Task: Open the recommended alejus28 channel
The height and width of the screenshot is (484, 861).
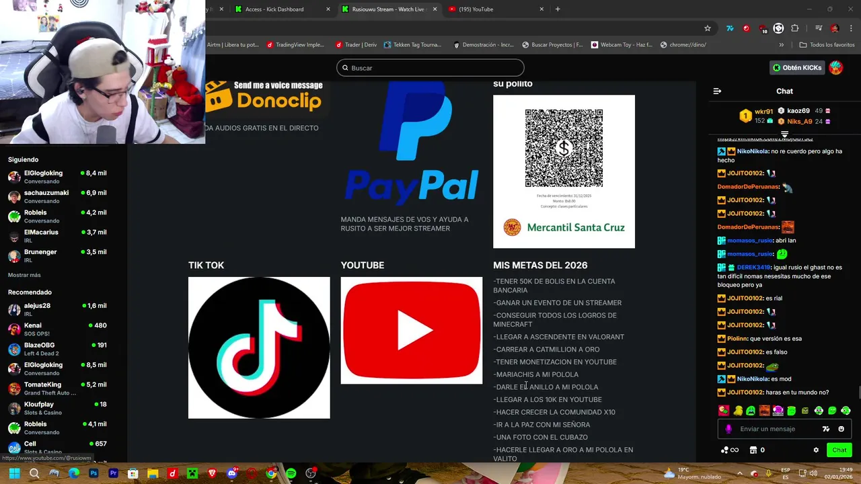Action: click(57, 309)
